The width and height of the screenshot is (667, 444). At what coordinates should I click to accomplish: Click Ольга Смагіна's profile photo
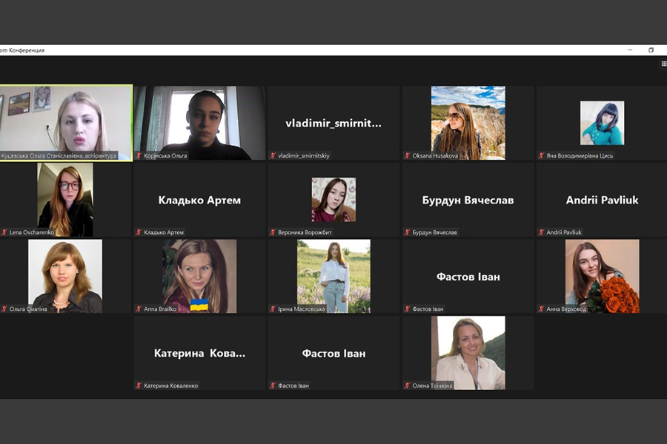click(65, 276)
